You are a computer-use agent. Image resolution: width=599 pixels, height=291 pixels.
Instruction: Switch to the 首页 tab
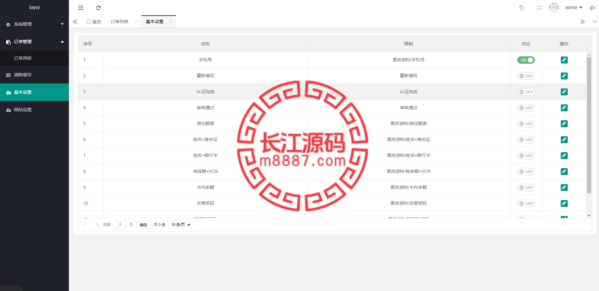(x=94, y=22)
